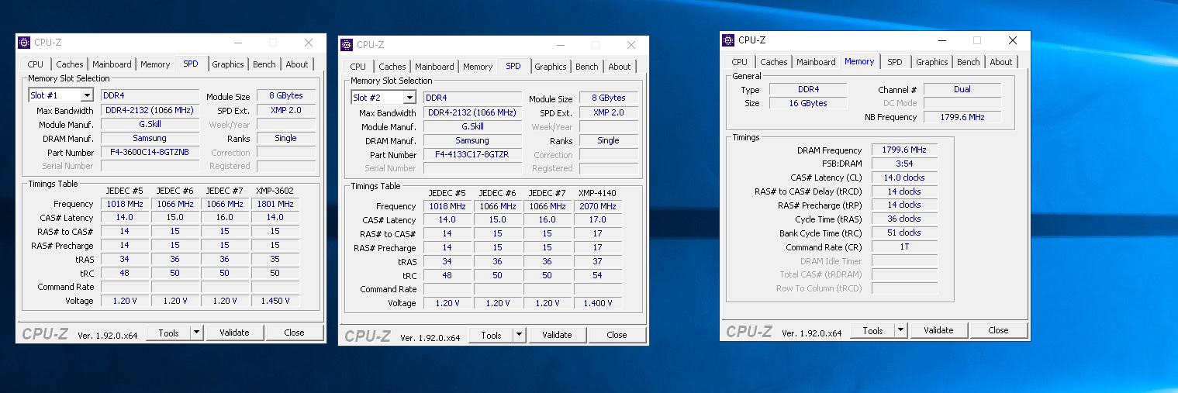Select the SPD tab in the right window
Viewport: 1178px width, 393px height.
(895, 62)
